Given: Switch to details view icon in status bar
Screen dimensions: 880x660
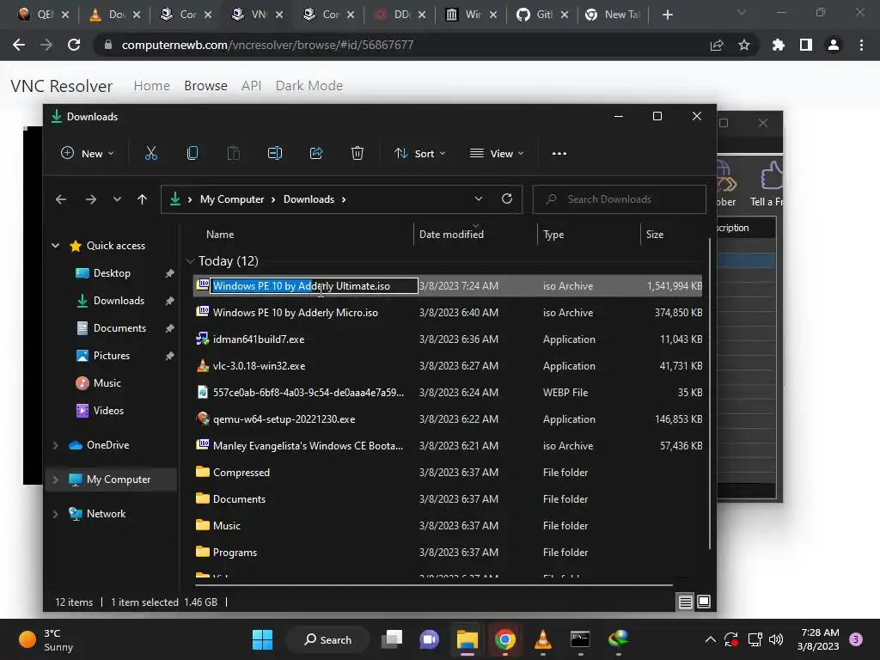Looking at the screenshot, I should tap(685, 602).
